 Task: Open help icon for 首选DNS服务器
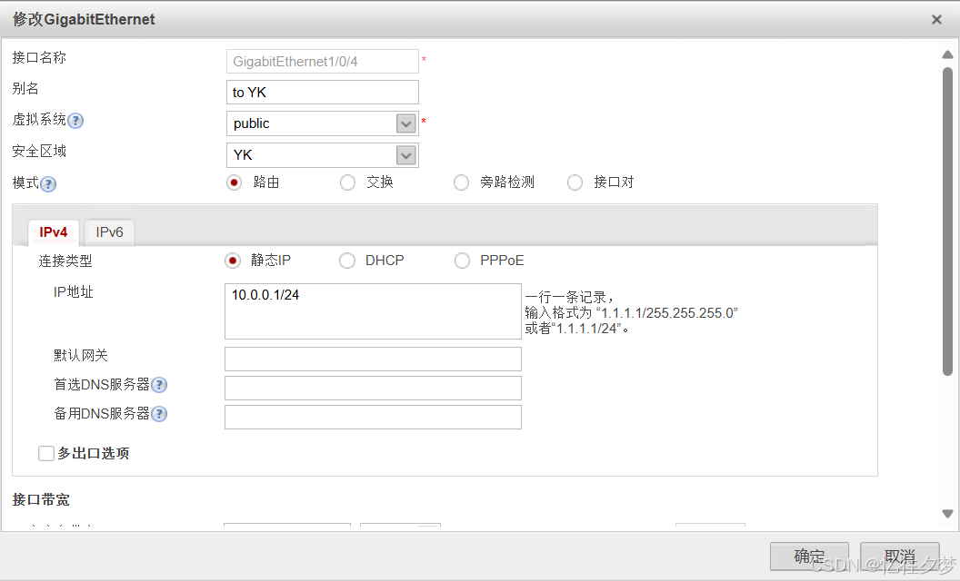159,385
